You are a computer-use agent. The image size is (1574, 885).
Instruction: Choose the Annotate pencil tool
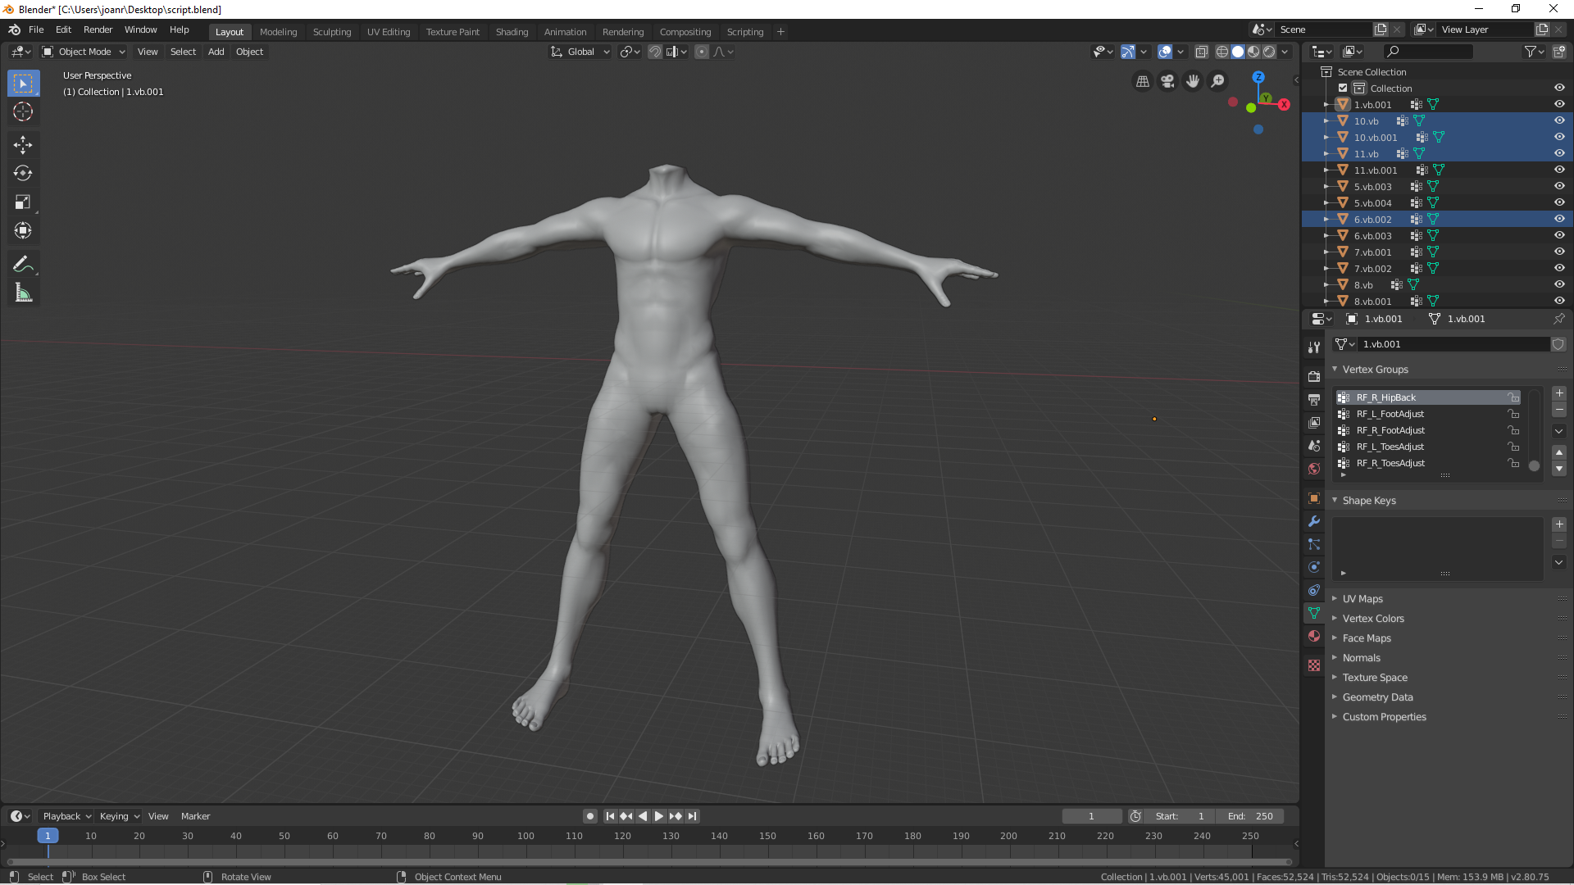[23, 264]
